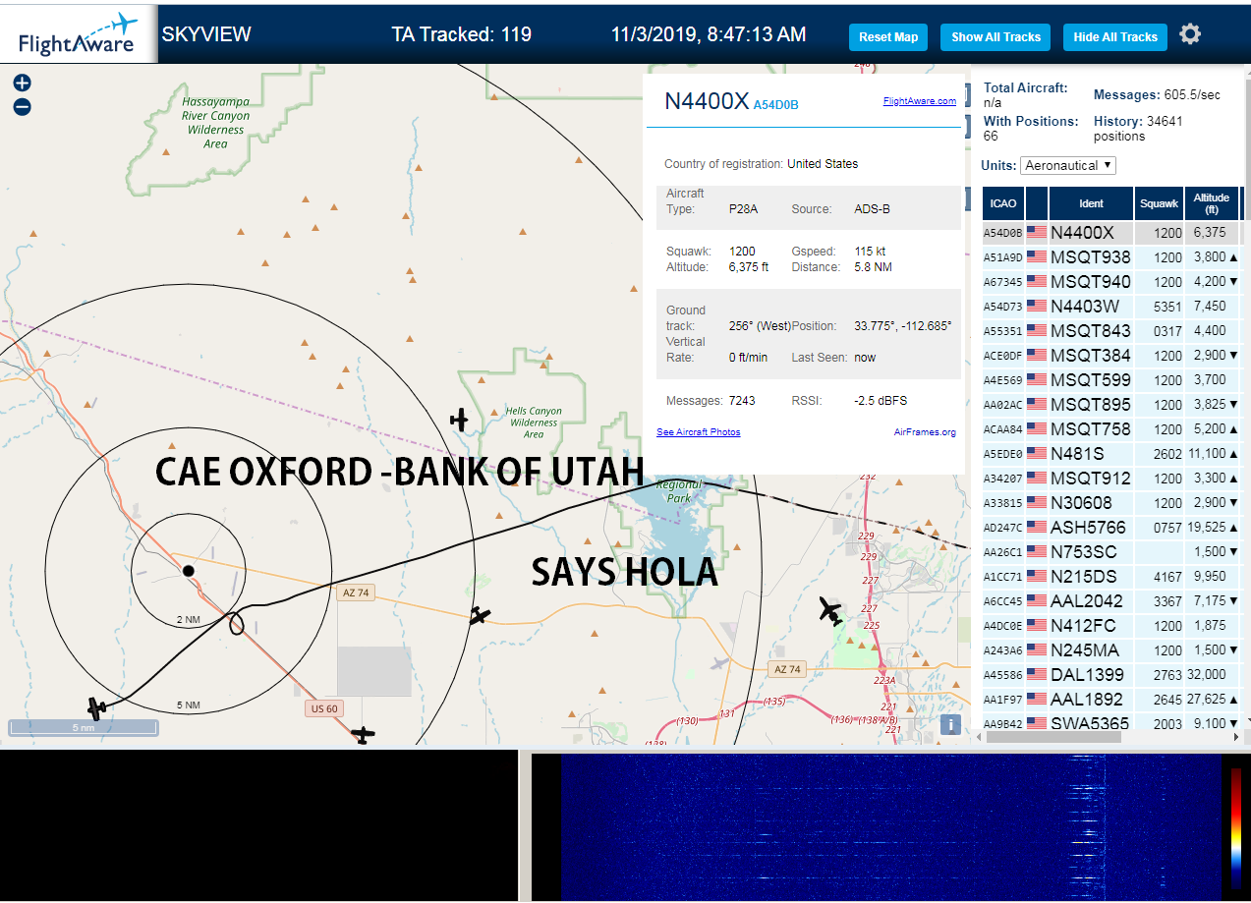Open settings via the gear icon
This screenshot has width=1251, height=903.
1190,34
